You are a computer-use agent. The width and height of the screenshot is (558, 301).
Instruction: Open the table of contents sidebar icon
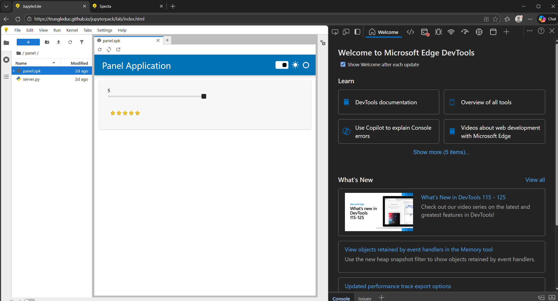(x=6, y=77)
